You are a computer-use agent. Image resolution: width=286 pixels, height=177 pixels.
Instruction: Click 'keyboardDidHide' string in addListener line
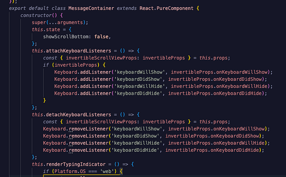pyautogui.click(x=138, y=93)
